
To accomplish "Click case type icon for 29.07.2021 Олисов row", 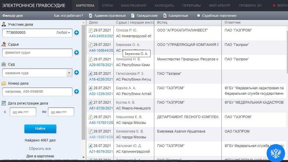I will pyautogui.click(x=91, y=30).
